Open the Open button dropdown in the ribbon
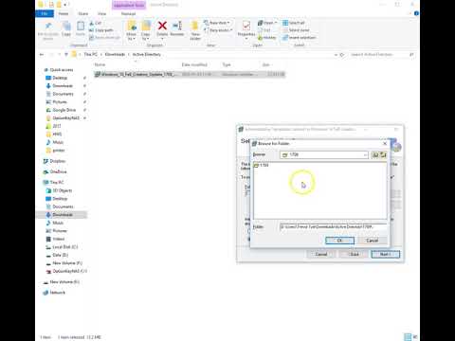The height and width of the screenshot is (341, 455). [276, 23]
